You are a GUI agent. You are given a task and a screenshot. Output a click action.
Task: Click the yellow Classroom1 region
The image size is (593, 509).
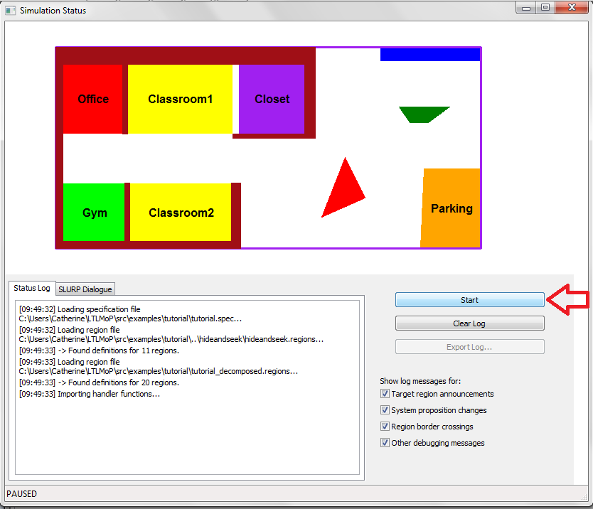click(180, 100)
